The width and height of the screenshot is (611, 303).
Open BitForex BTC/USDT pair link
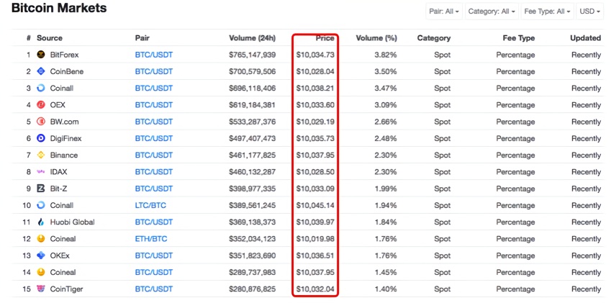point(154,55)
